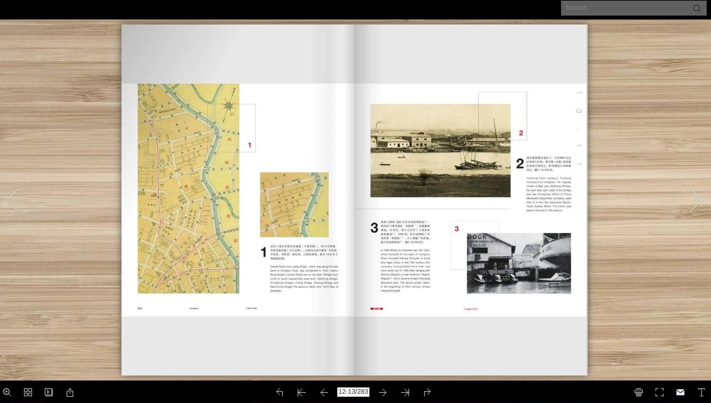
Task: Click the email envelope icon
Action: pyautogui.click(x=680, y=392)
